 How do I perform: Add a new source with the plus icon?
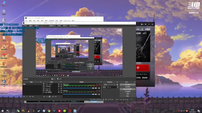tap(44, 96)
